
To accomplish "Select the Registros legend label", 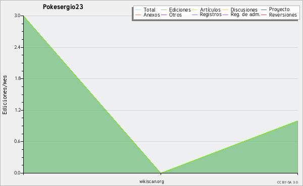I will (x=211, y=15).
